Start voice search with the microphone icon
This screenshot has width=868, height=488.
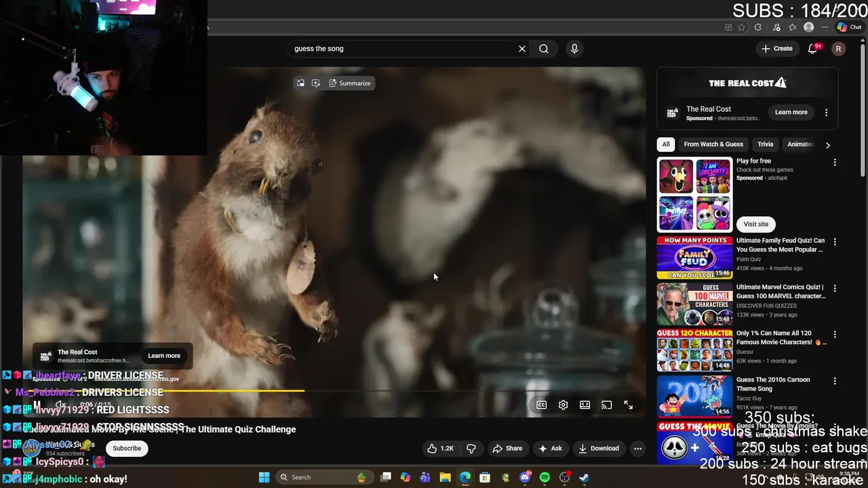coord(574,49)
